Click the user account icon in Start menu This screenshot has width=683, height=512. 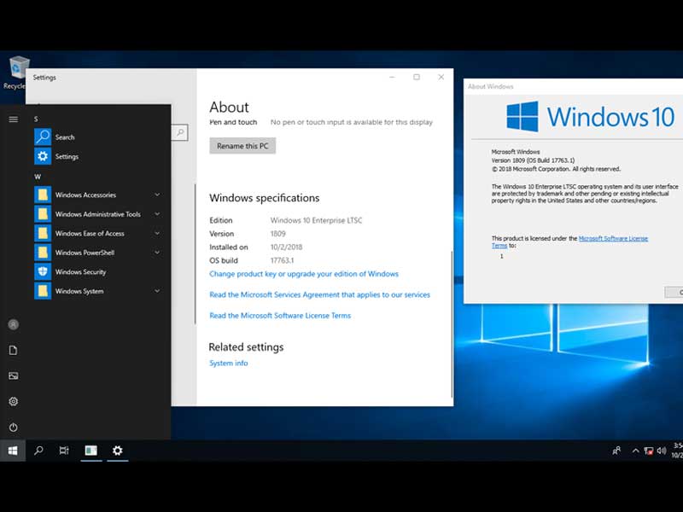tap(13, 324)
